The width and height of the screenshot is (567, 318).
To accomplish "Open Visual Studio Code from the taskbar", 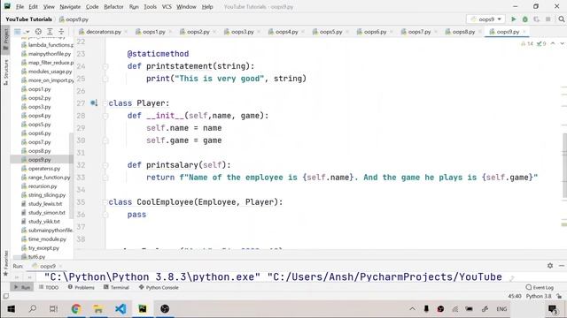I will (x=120, y=308).
